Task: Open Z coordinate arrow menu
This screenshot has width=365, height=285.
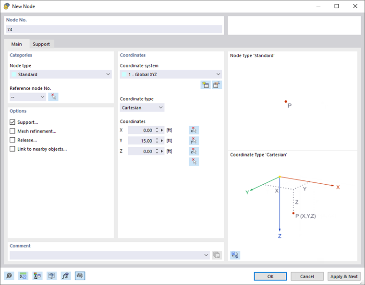Action: click(x=162, y=151)
